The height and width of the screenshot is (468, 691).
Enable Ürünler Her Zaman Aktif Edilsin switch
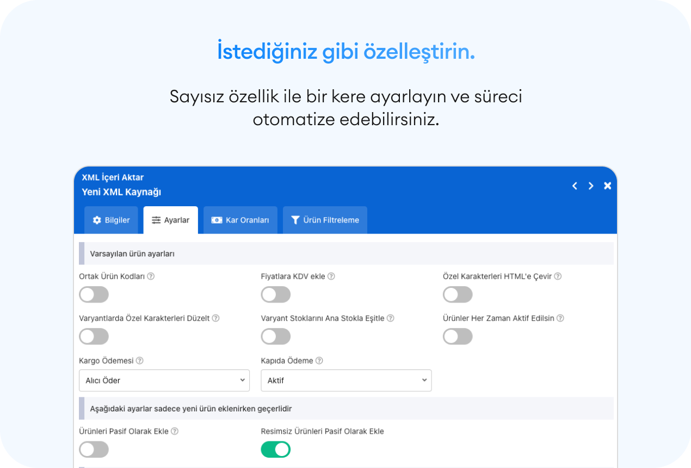tap(458, 337)
